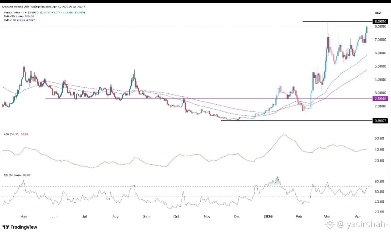Click the 2.0000 price axis value
This screenshot has height=233, width=391.
click(380, 106)
